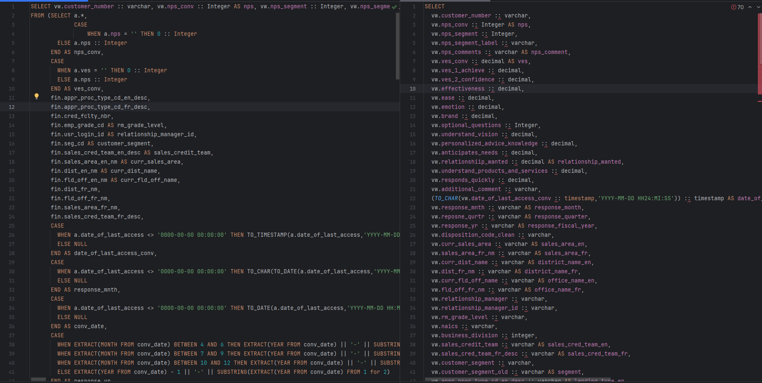Jump to next highlighted error with down arrow

(x=758, y=7)
